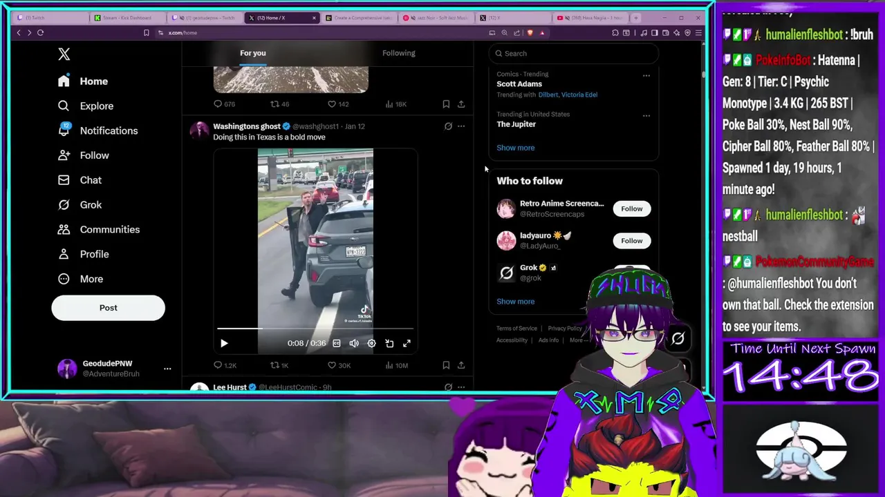Open video playback settings gear

point(371,343)
